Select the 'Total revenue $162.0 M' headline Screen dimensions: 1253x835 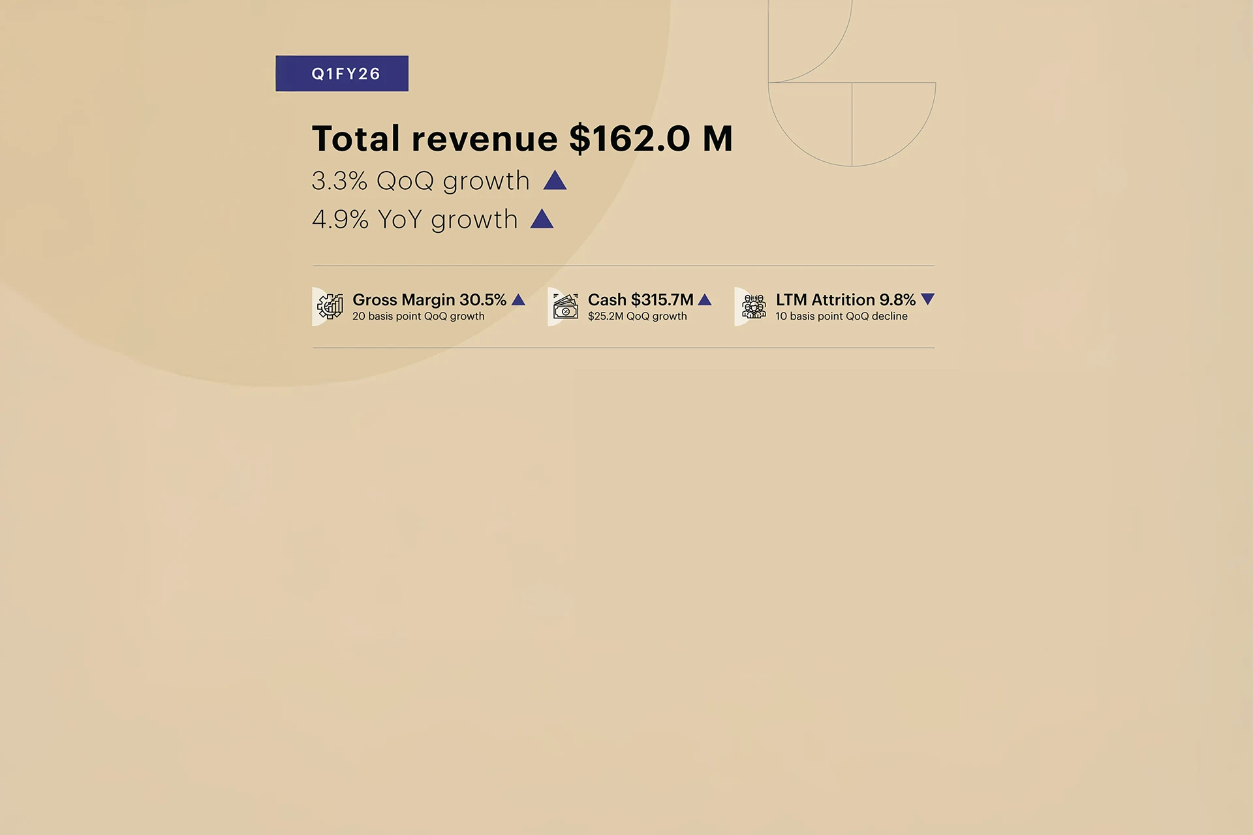tap(522, 138)
